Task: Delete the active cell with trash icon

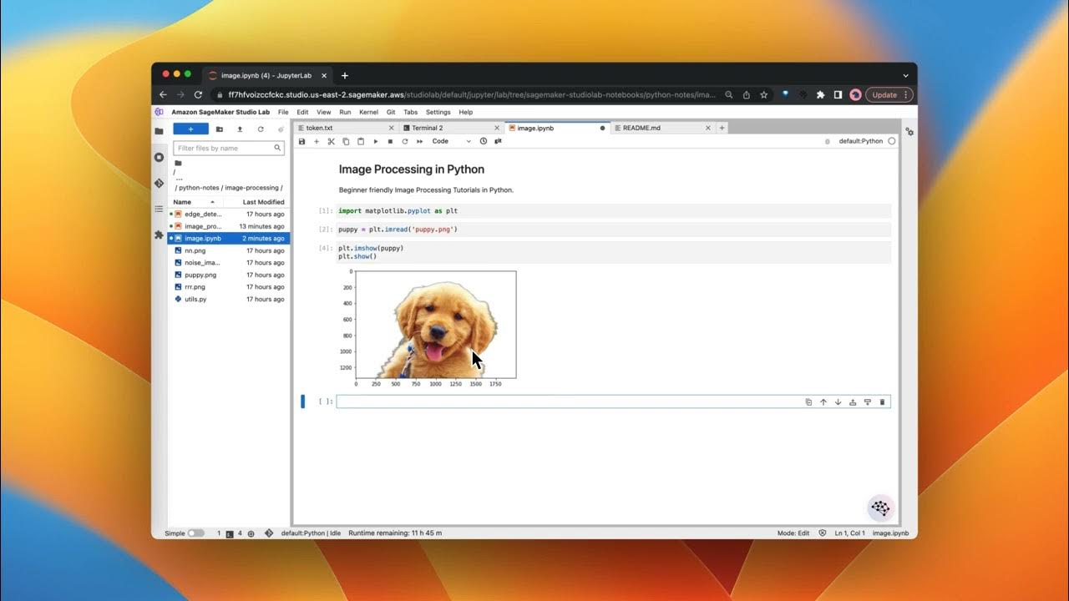Action: coord(882,402)
